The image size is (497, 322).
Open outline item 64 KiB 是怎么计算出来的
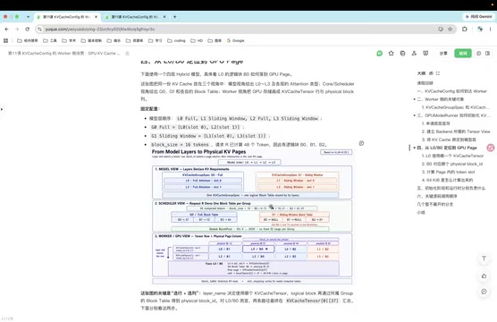click(x=447, y=180)
